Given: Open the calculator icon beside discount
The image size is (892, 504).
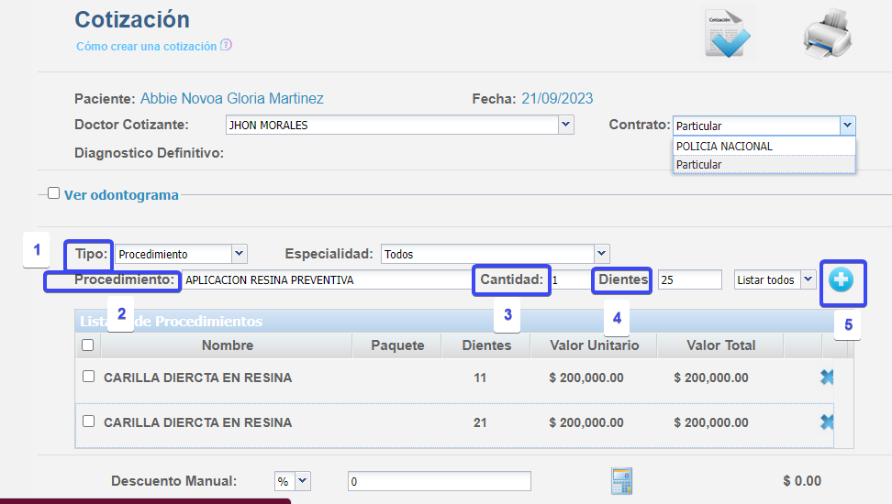Looking at the screenshot, I should [x=622, y=480].
